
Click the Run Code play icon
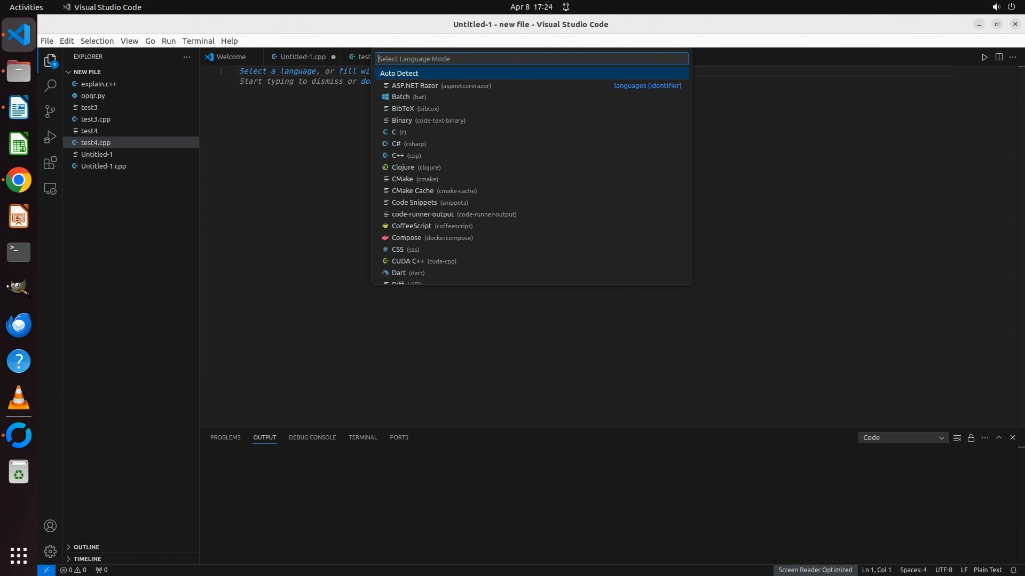tap(984, 57)
